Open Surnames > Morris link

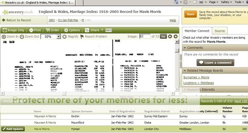click(x=196, y=77)
